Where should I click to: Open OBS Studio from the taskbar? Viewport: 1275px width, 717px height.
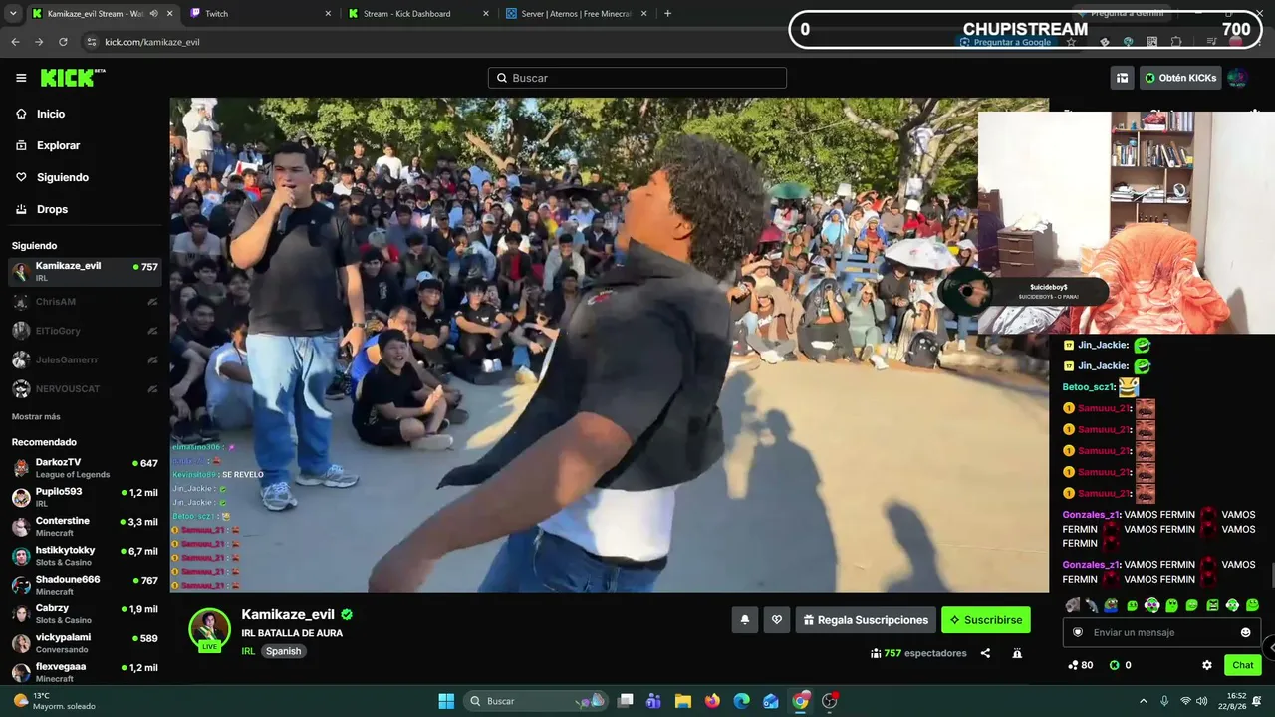(x=830, y=701)
